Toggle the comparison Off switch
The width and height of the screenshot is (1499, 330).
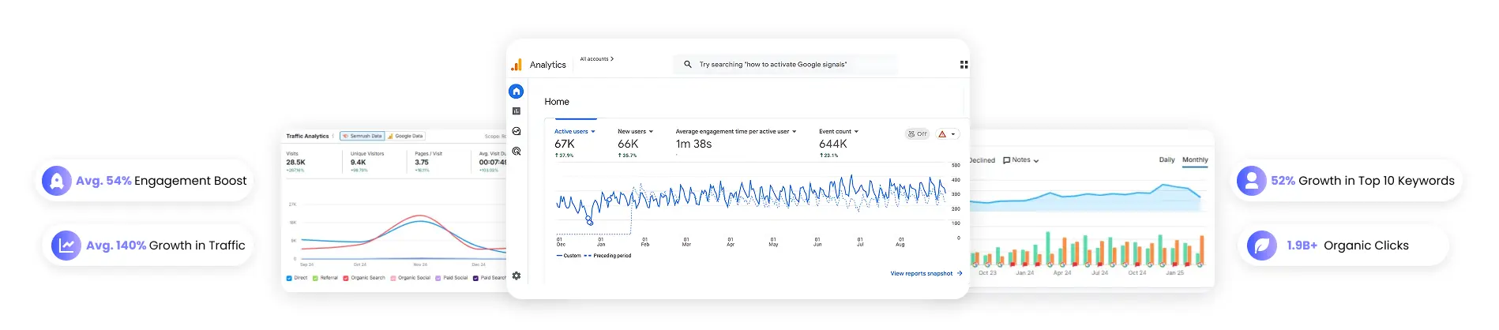(917, 134)
